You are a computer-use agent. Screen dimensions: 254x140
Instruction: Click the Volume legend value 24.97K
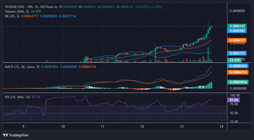(x=36, y=12)
